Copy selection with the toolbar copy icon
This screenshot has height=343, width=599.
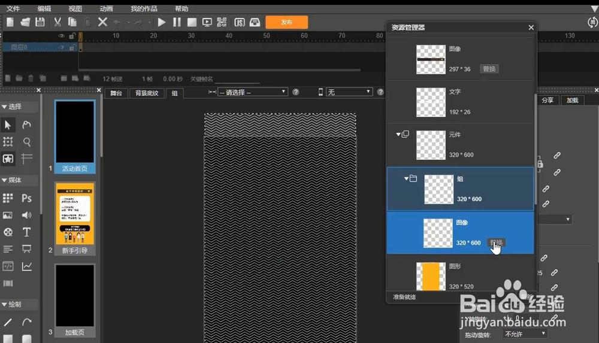click(72, 22)
